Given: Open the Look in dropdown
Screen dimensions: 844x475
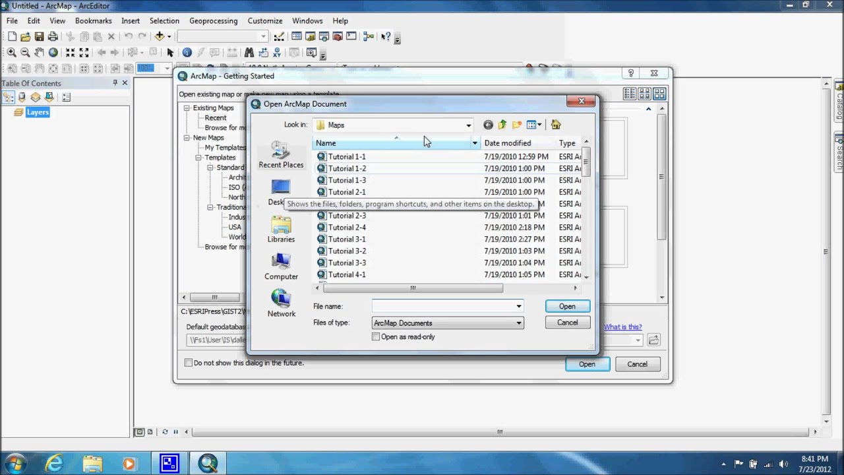Looking at the screenshot, I should 469,125.
